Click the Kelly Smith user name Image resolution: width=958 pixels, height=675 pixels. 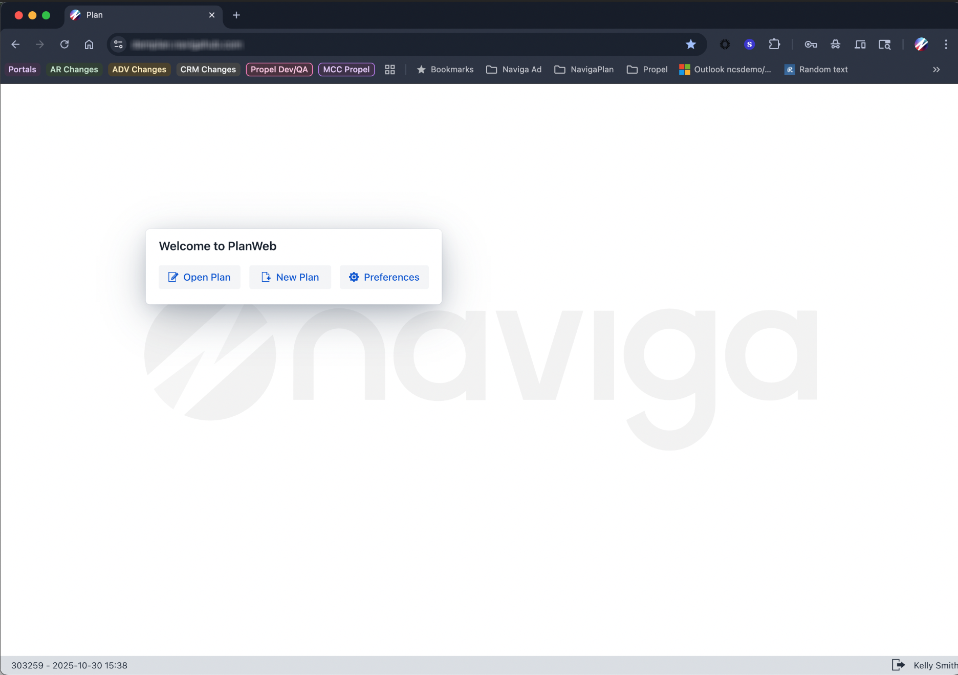(x=935, y=665)
